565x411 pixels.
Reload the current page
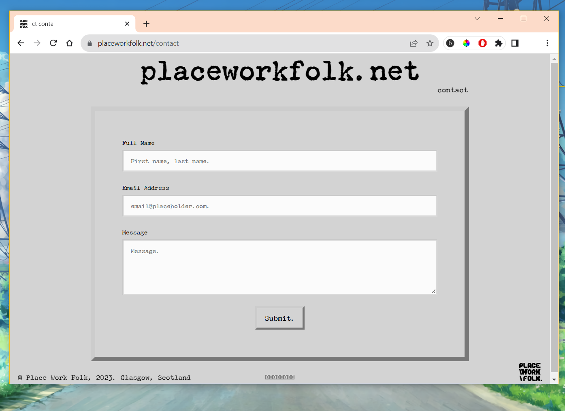pyautogui.click(x=53, y=43)
